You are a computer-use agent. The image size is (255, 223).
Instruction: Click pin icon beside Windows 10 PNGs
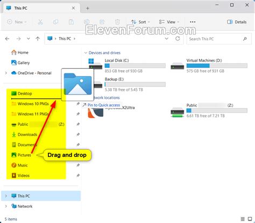78,104
